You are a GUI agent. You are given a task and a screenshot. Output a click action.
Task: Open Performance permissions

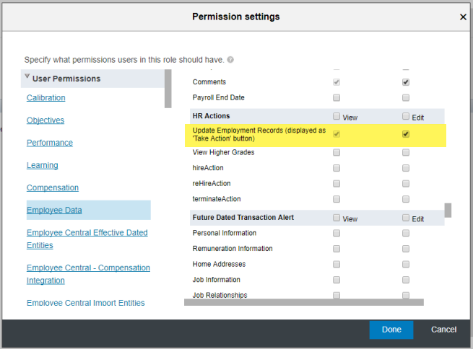(x=50, y=143)
